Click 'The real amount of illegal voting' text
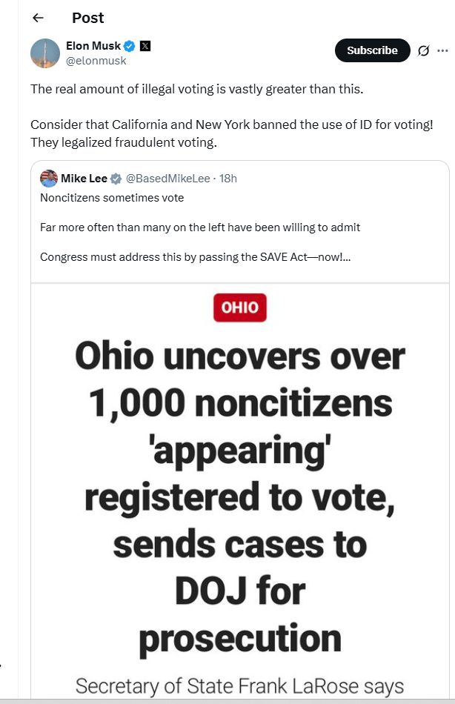 click(197, 89)
